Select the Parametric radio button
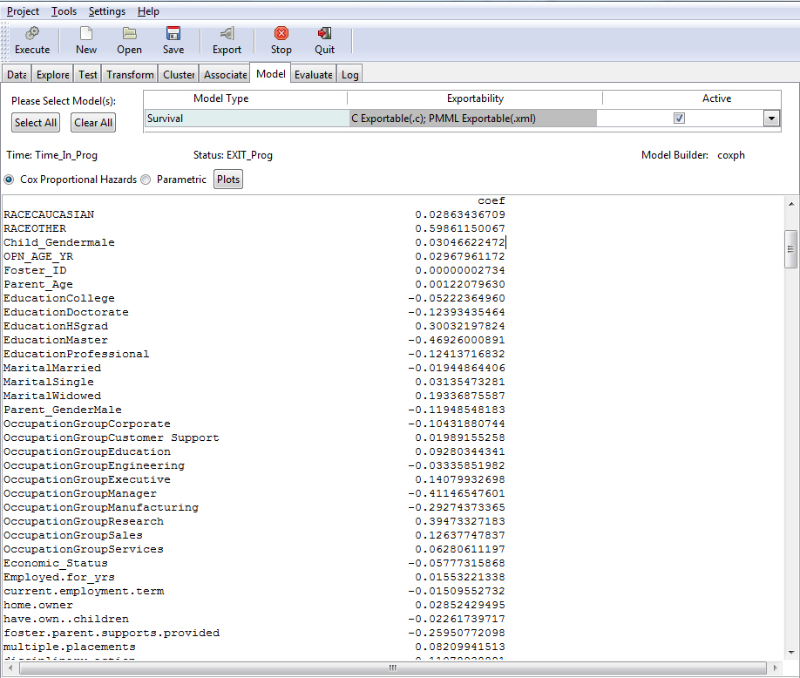The height and width of the screenshot is (678, 800). [146, 180]
